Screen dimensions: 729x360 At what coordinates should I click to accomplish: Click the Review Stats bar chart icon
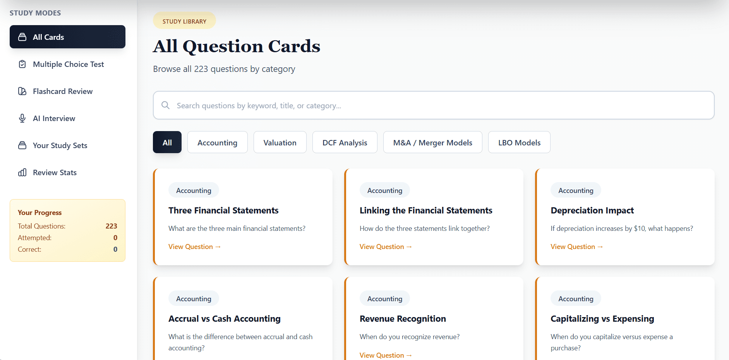click(x=22, y=172)
